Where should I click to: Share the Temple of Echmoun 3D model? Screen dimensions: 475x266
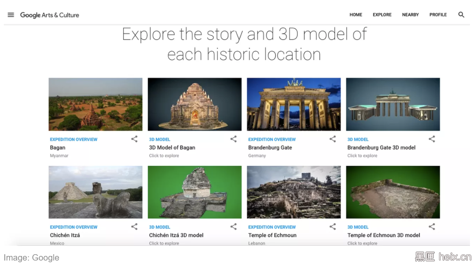point(432,227)
